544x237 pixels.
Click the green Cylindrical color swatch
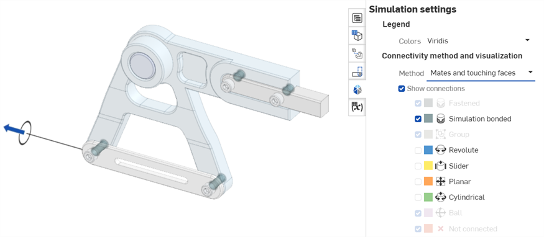tap(428, 197)
